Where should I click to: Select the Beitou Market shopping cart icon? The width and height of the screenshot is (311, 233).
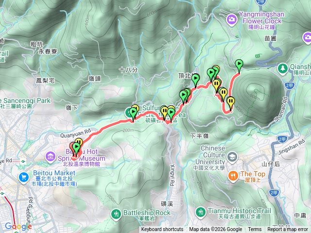24,177
